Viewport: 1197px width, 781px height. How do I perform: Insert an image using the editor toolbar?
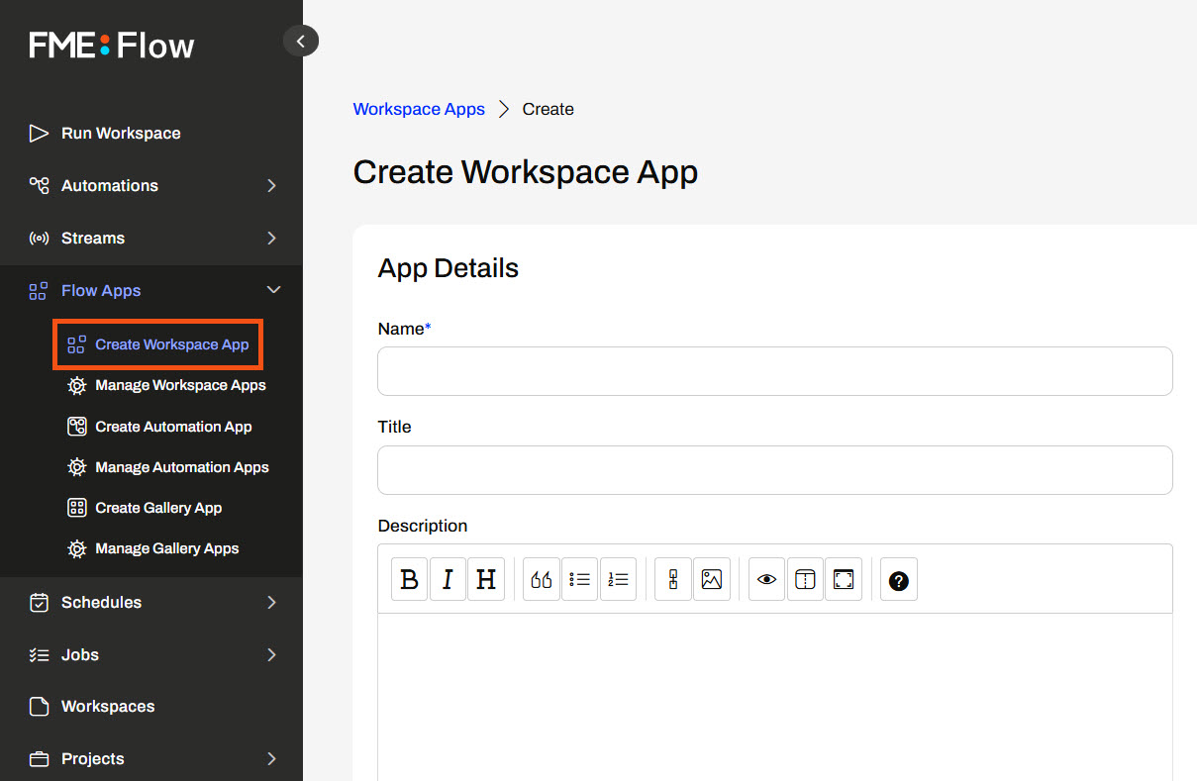tap(712, 580)
